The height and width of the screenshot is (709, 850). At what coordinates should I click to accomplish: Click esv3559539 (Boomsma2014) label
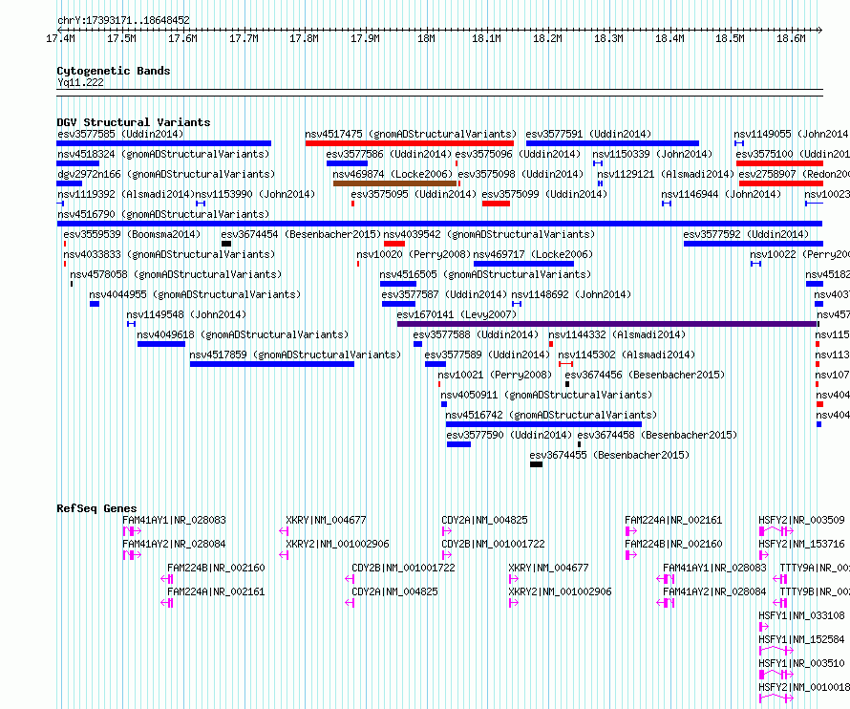point(132,234)
